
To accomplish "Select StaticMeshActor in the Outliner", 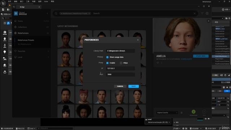I will (221, 56).
